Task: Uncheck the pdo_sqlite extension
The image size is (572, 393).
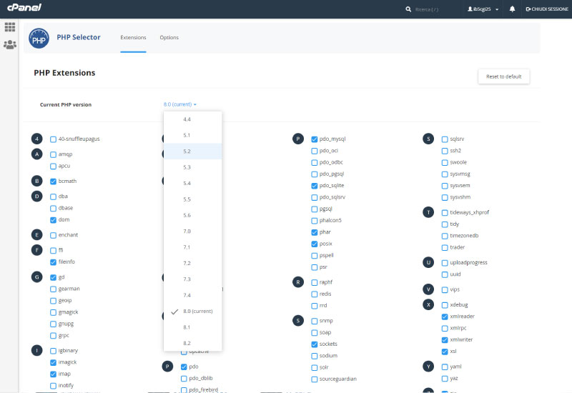Action: (x=315, y=186)
